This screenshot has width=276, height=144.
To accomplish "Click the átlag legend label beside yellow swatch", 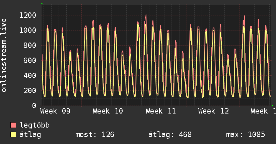I will coord(30,135).
